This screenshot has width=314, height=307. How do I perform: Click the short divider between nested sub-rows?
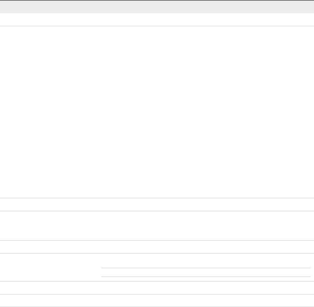coord(206,268)
